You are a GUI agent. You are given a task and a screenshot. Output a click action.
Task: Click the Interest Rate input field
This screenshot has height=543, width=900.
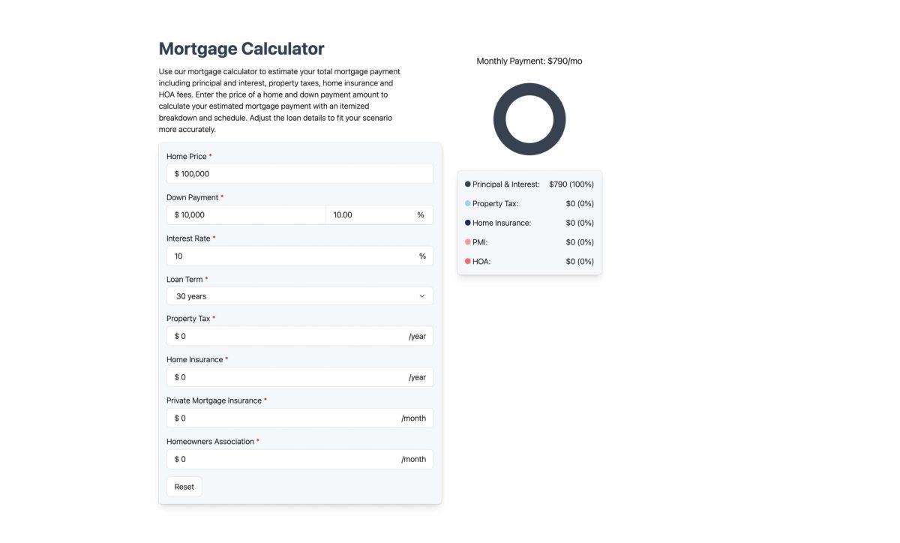point(300,256)
